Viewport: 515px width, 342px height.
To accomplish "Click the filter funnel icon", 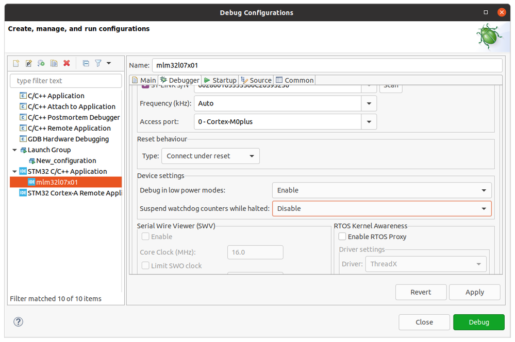I will click(98, 63).
